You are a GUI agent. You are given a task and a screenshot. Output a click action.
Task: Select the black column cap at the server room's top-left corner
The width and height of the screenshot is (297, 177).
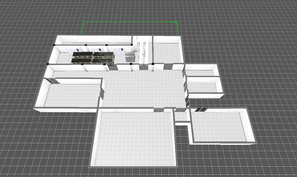[54, 45]
